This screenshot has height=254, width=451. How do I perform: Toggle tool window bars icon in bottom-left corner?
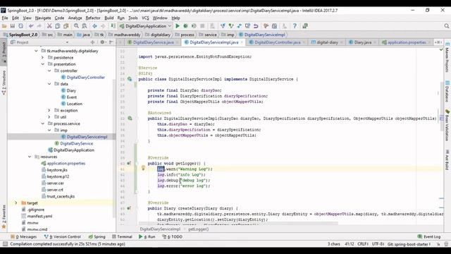point(5,244)
